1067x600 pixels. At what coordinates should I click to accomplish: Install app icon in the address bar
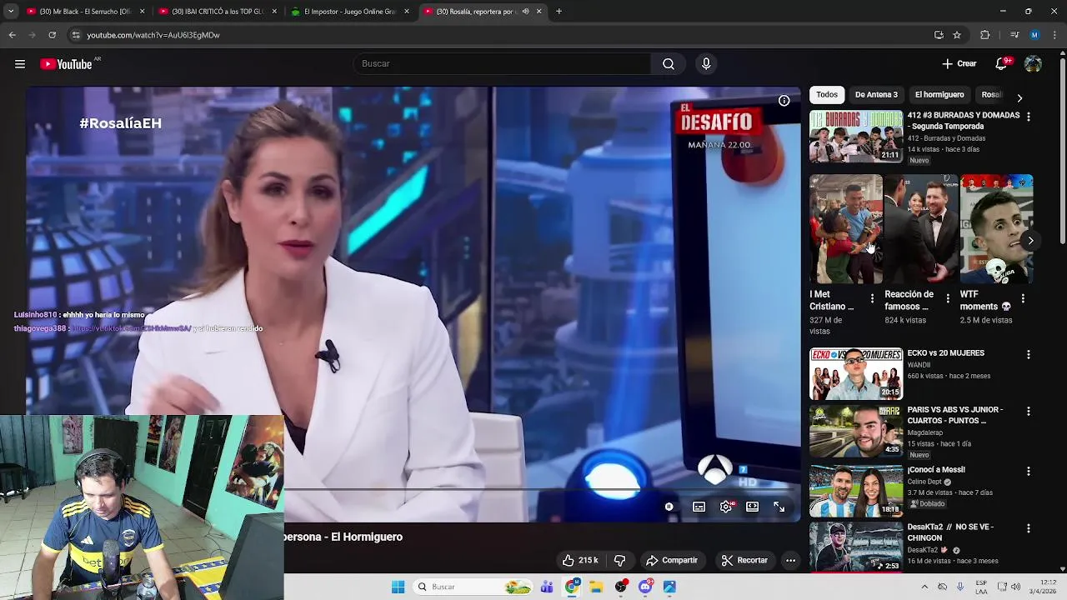(939, 35)
